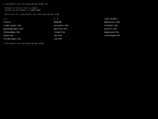The height and width of the screenshot is (119, 158).
Task: Click scratchpad.htm in the listing
Action: [x=112, y=36]
